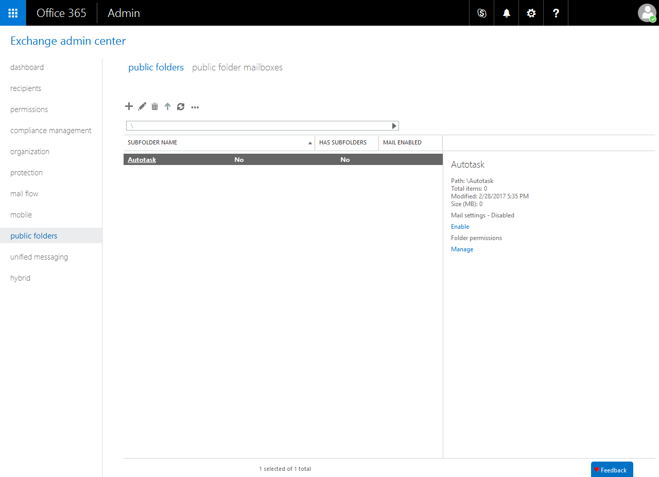Image resolution: width=659 pixels, height=477 pixels.
Task: Open recipients in the left navigation
Action: (26, 88)
